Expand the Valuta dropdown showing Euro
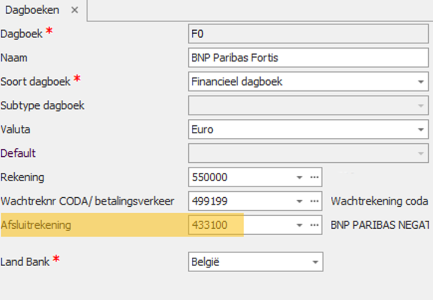 click(x=421, y=130)
